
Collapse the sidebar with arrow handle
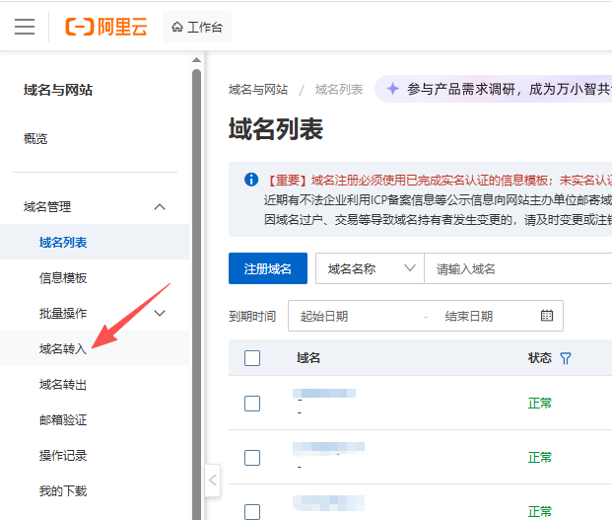click(213, 482)
